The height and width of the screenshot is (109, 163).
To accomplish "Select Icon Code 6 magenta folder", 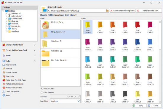I will click(88, 44).
